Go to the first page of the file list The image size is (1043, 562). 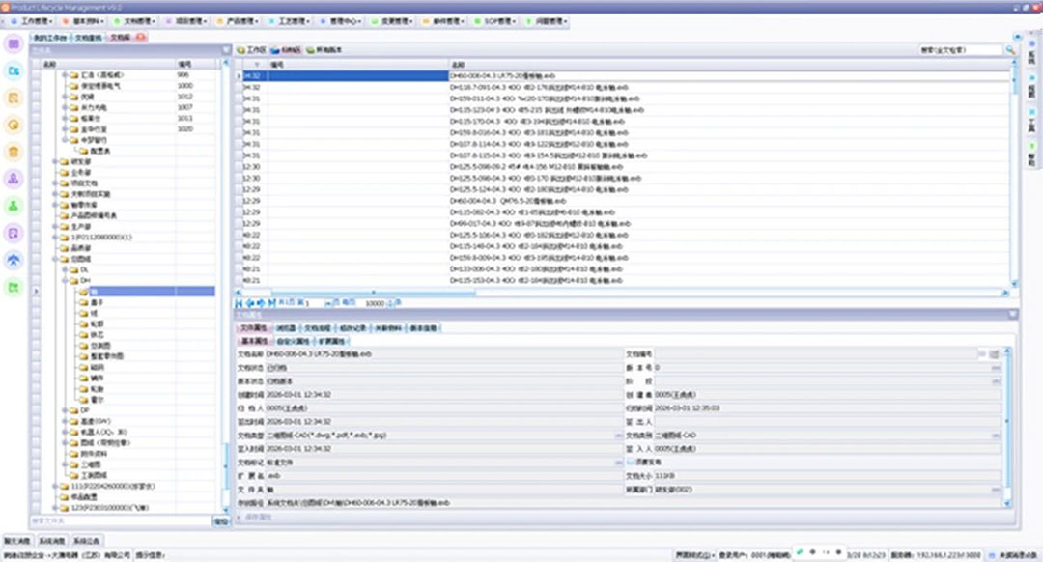pos(239,303)
